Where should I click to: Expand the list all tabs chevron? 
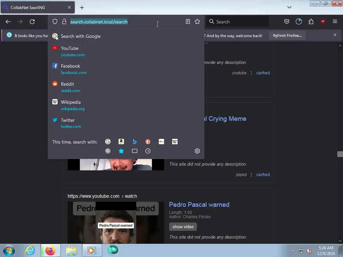(289, 7)
